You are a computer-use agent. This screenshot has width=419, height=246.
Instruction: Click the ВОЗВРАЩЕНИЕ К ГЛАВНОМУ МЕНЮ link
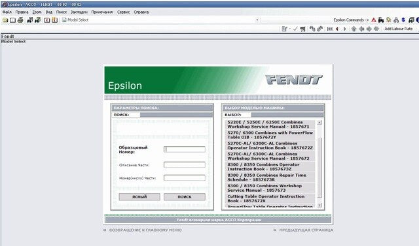point(145,230)
